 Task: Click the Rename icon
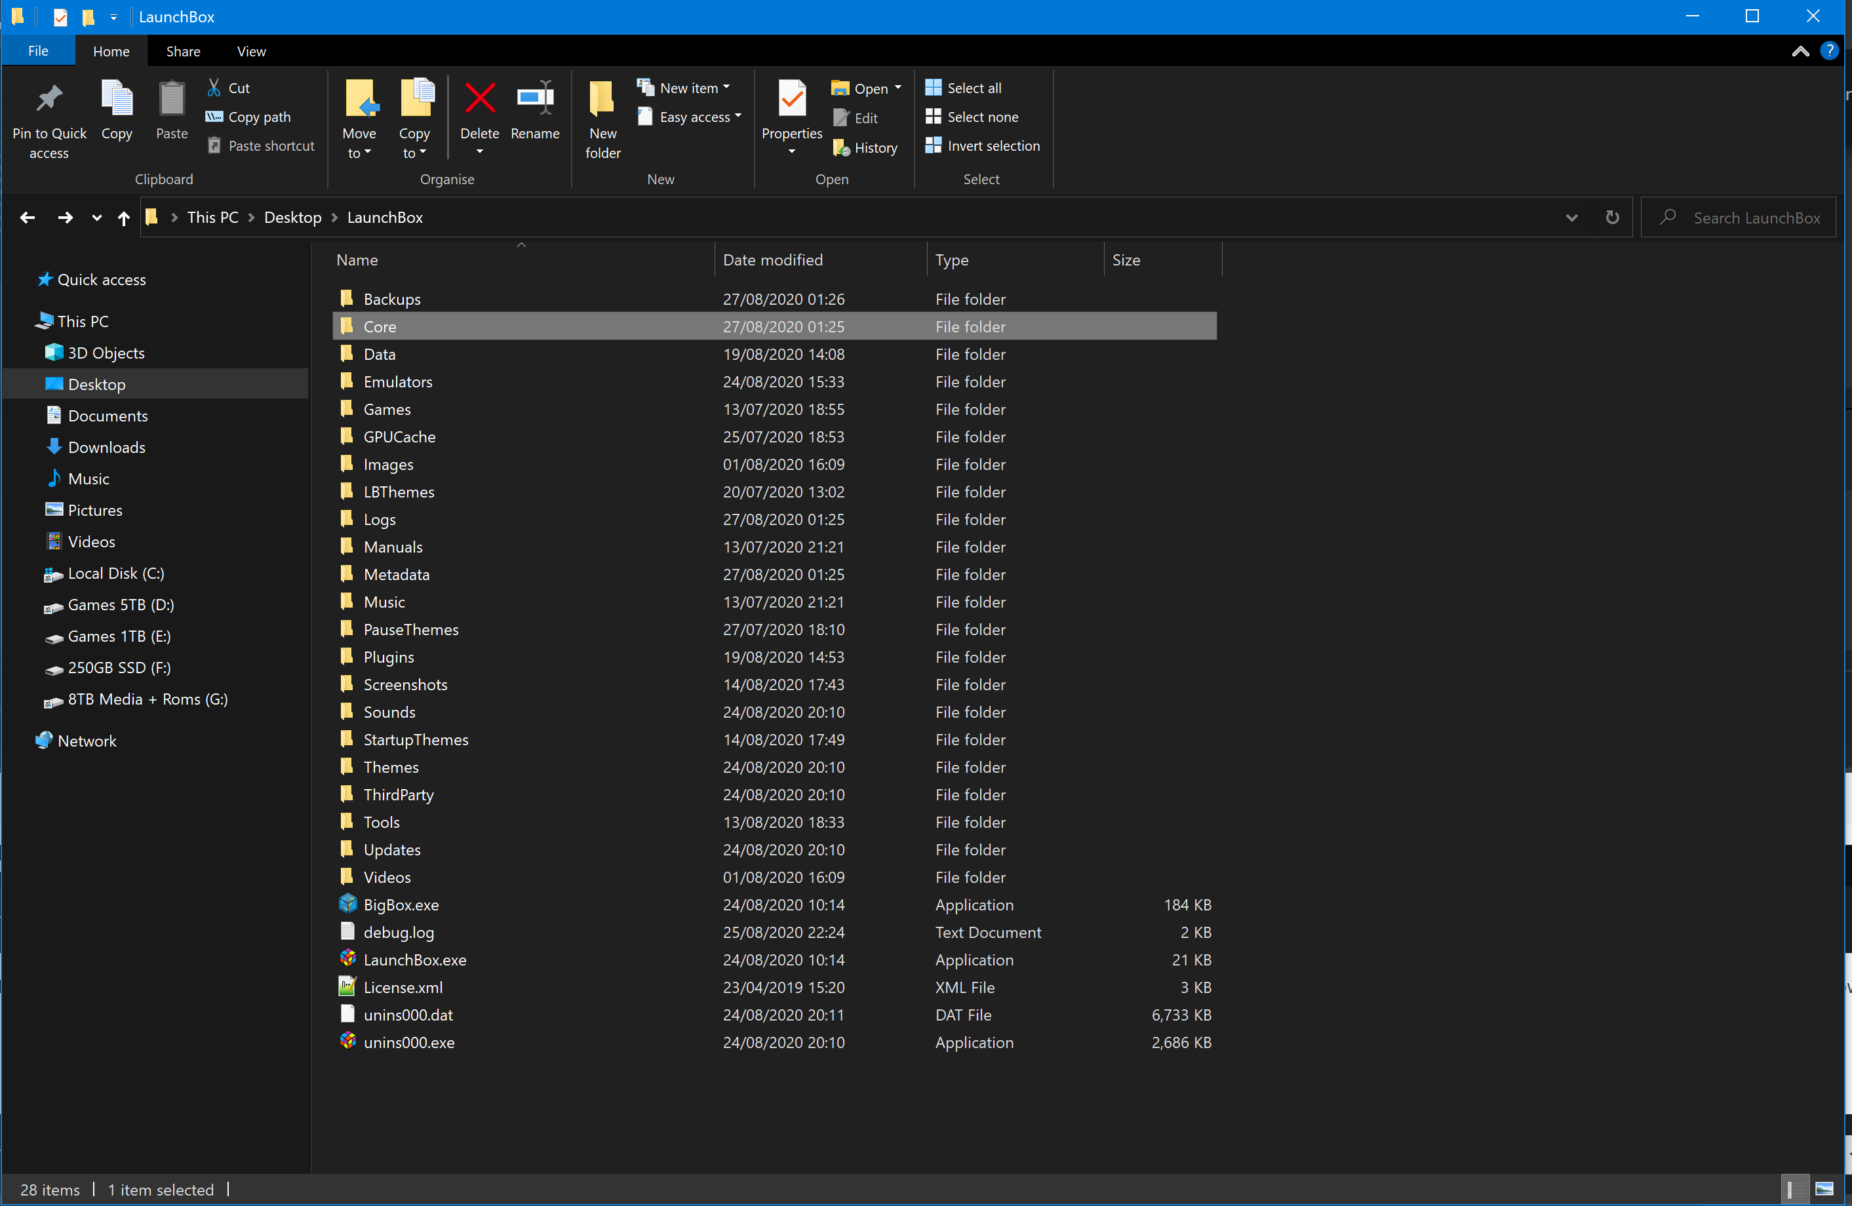click(x=534, y=99)
